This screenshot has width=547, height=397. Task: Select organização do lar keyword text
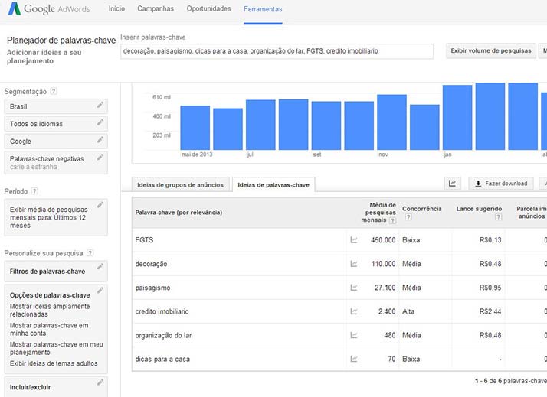pyautogui.click(x=163, y=335)
